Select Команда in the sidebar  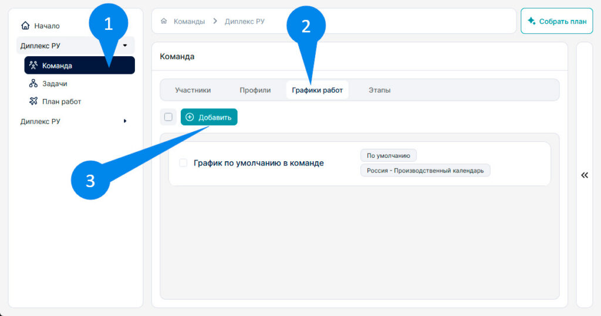coord(79,65)
